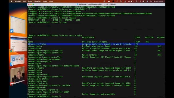Click the 'nginx' official image row name
This screenshot has height=98, width=174.
30,42
